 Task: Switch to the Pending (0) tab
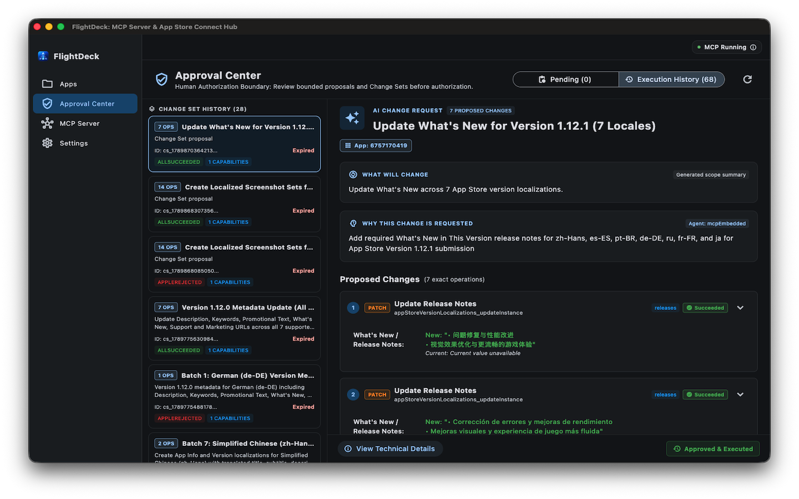(x=565, y=79)
